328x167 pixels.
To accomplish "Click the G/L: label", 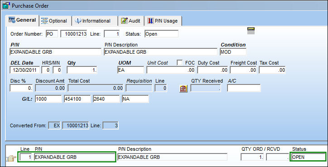I will [27, 99].
